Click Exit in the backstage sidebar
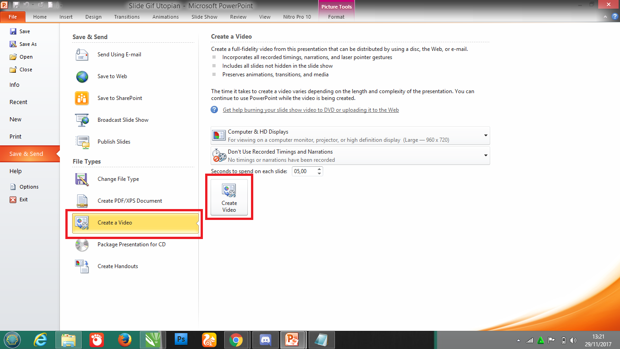The width and height of the screenshot is (620, 349). [x=19, y=199]
